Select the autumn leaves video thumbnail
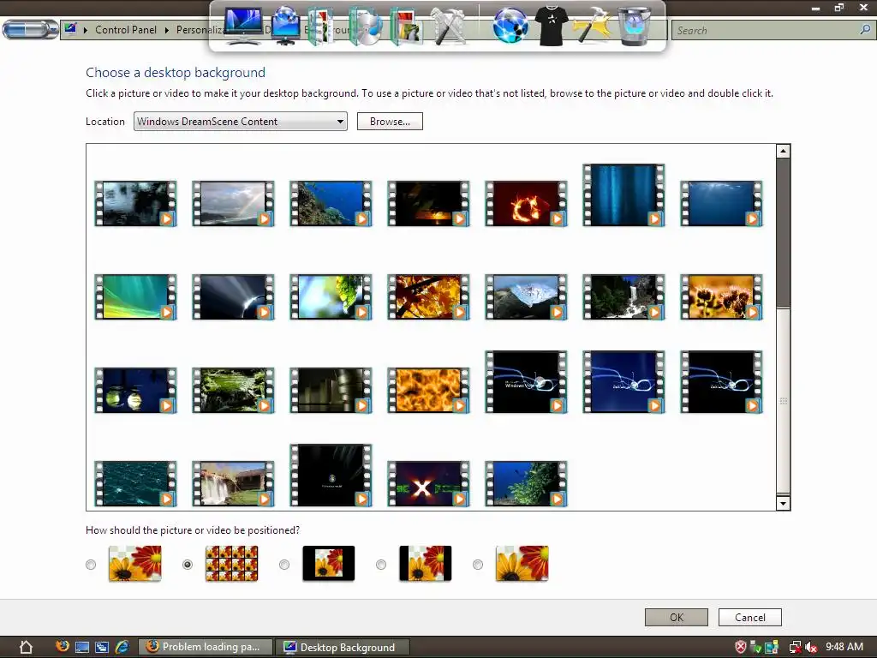The width and height of the screenshot is (877, 658). pyautogui.click(x=428, y=296)
